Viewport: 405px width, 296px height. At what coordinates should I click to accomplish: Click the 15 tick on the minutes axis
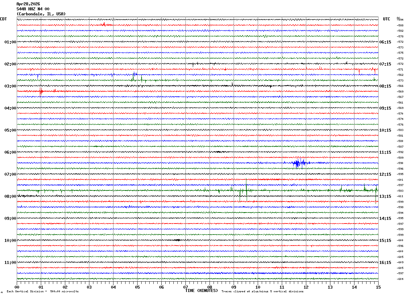point(378,287)
